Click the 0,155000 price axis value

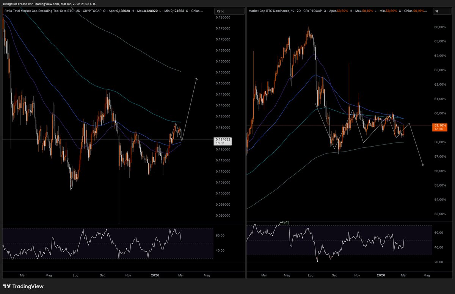[x=223, y=72]
